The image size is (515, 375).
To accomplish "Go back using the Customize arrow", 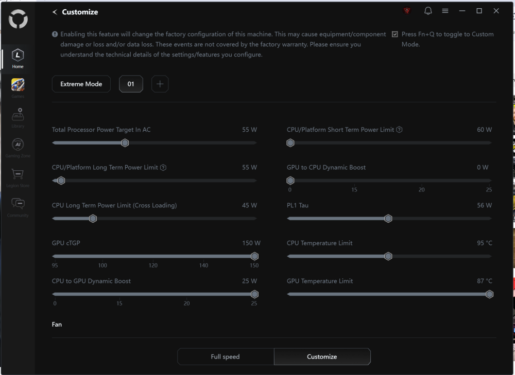I will pos(55,12).
